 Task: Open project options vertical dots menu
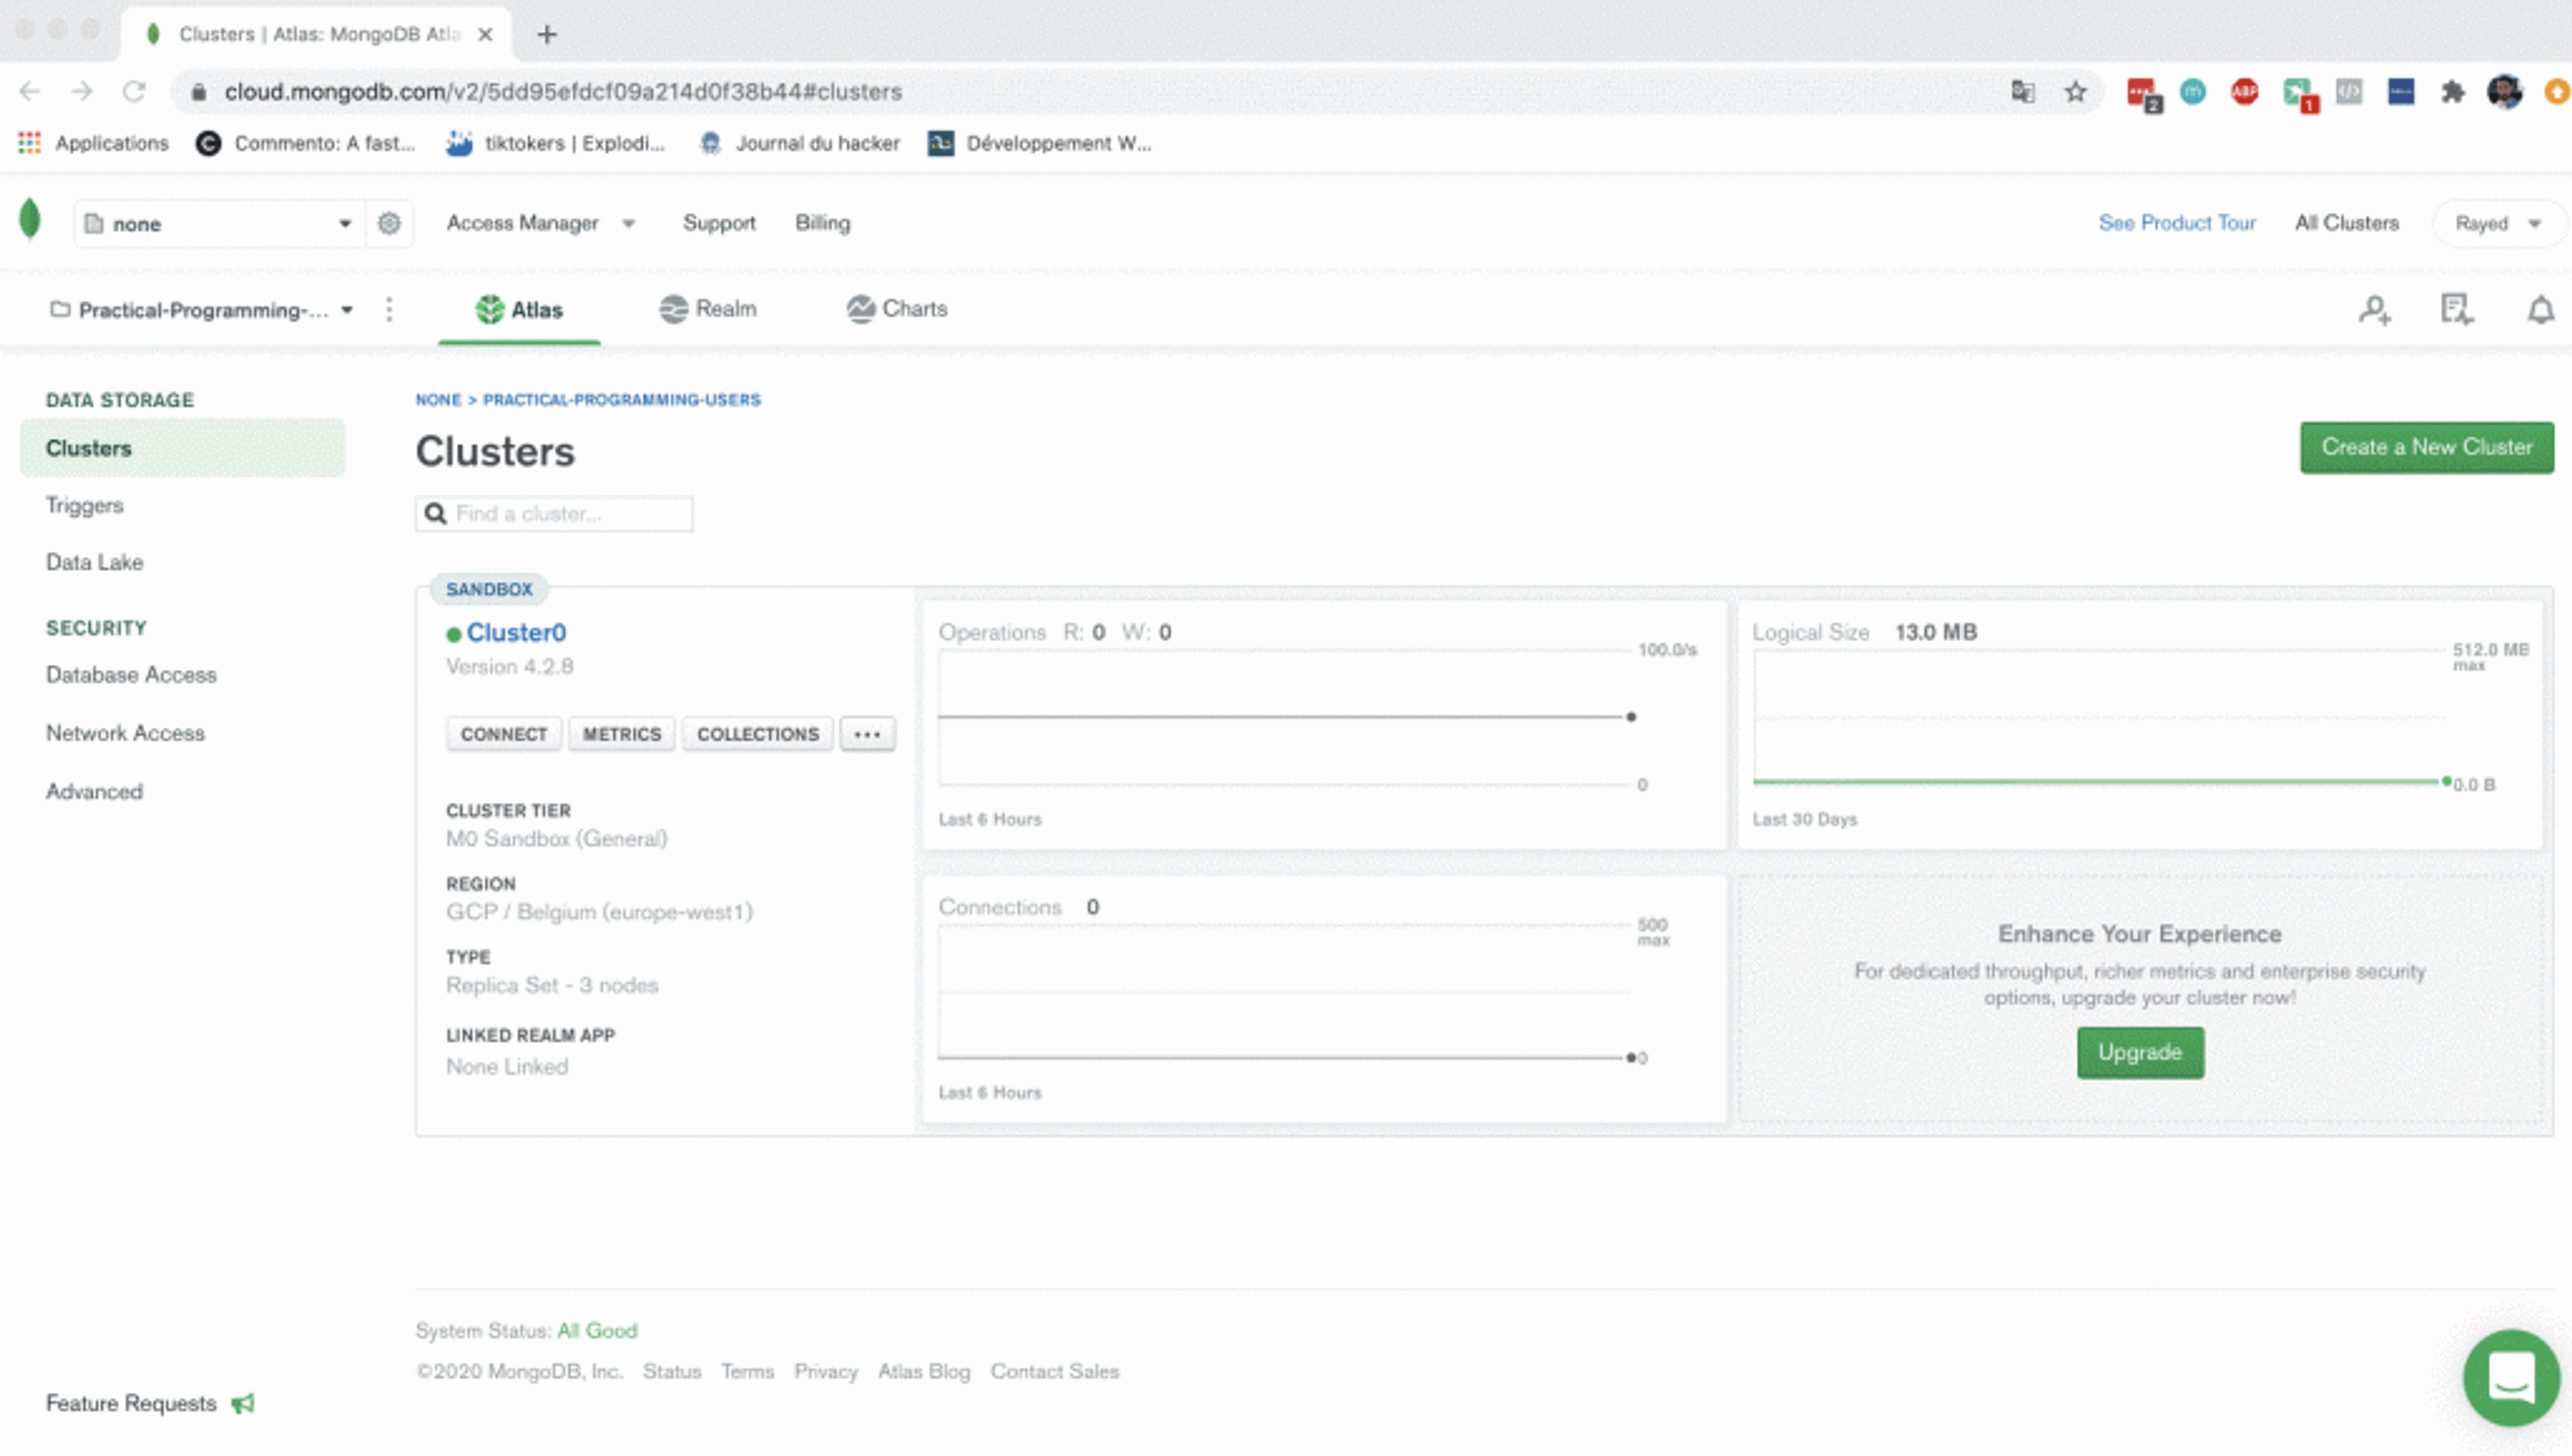click(389, 310)
